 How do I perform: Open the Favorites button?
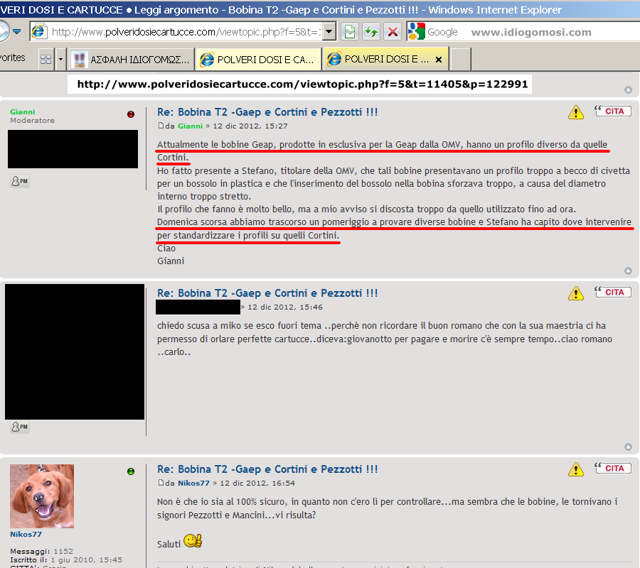tap(13, 58)
